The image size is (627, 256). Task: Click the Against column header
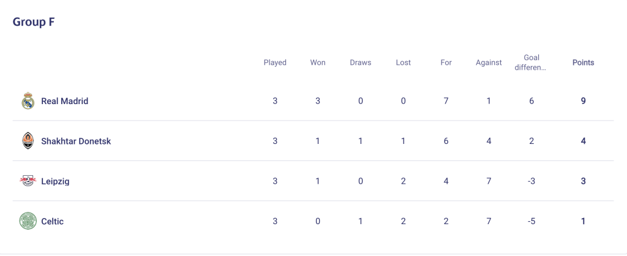[x=489, y=62]
